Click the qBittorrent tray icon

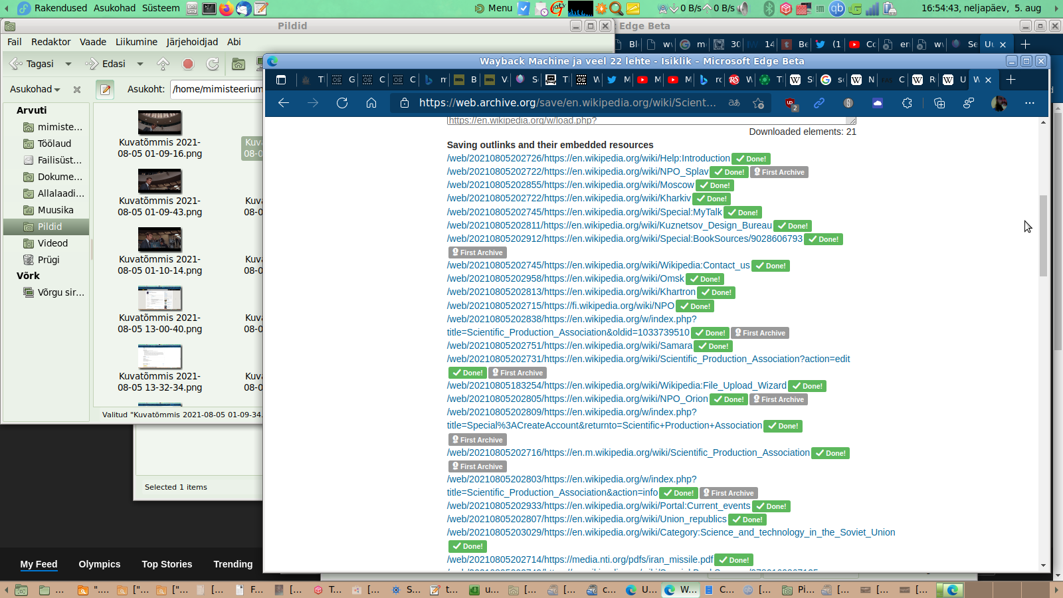point(837,9)
